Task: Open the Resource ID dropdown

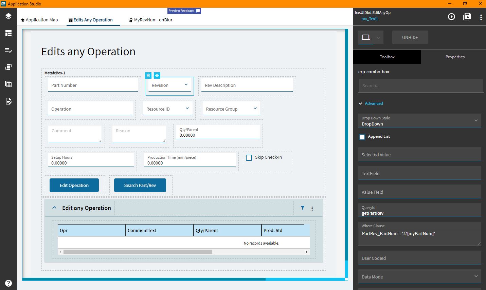Action: pyautogui.click(x=187, y=109)
